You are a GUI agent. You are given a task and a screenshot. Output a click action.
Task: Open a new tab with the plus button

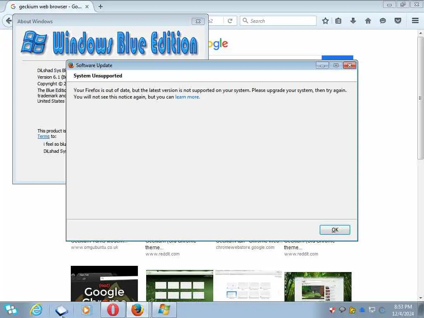pos(100,7)
